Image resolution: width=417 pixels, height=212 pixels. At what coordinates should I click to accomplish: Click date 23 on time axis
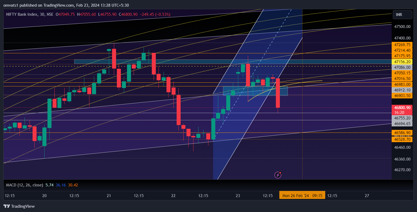pyautogui.click(x=238, y=195)
